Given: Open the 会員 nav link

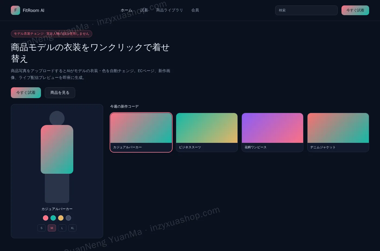Looking at the screenshot, I should [x=195, y=10].
